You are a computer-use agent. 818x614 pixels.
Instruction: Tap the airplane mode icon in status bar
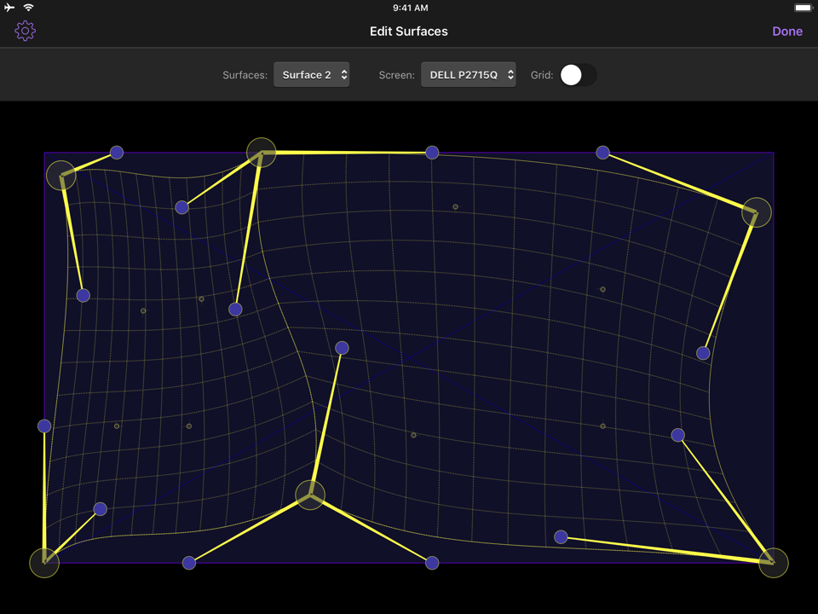click(x=9, y=8)
